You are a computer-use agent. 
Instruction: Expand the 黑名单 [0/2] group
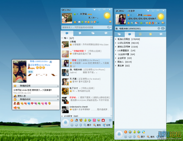[116, 66]
